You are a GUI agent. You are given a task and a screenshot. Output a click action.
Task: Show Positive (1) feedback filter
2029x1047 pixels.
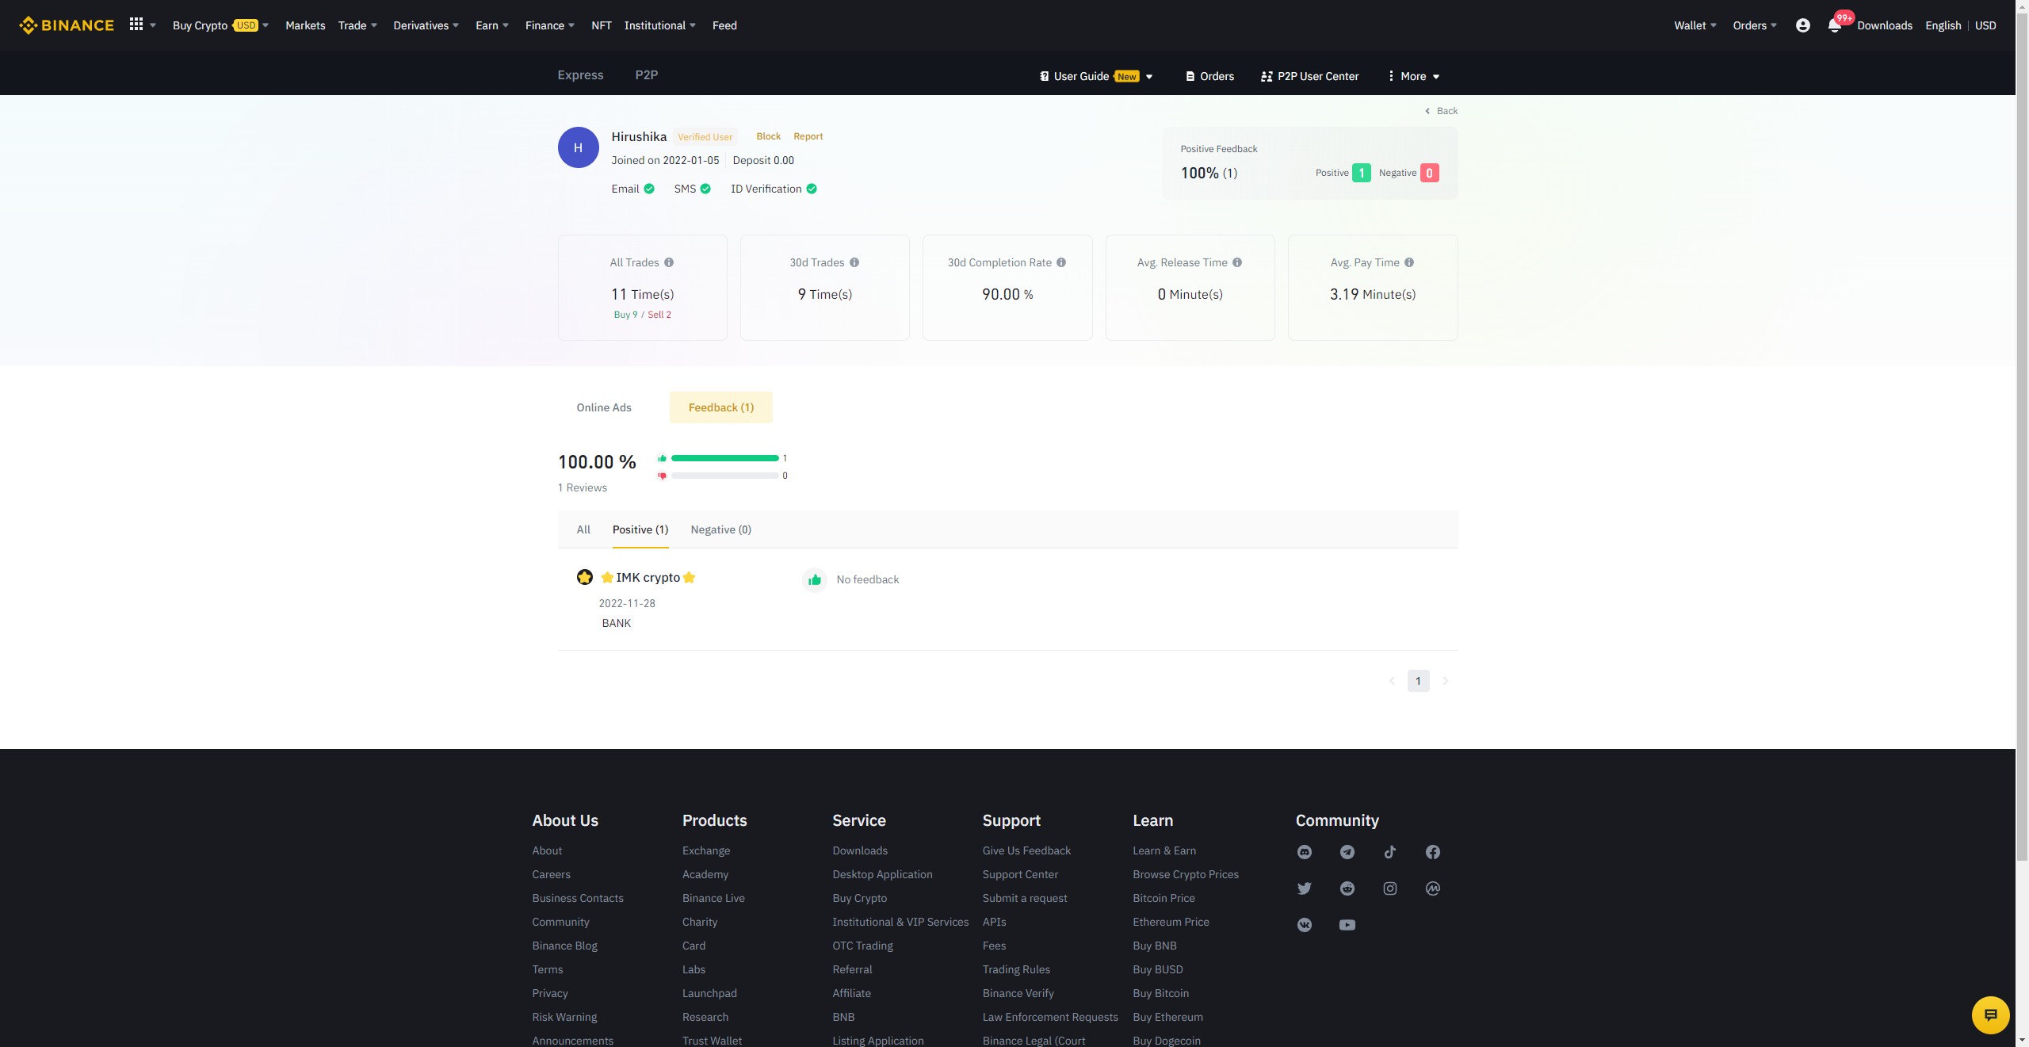click(640, 529)
